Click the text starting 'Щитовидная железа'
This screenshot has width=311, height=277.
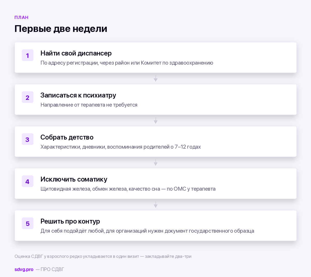(128, 189)
